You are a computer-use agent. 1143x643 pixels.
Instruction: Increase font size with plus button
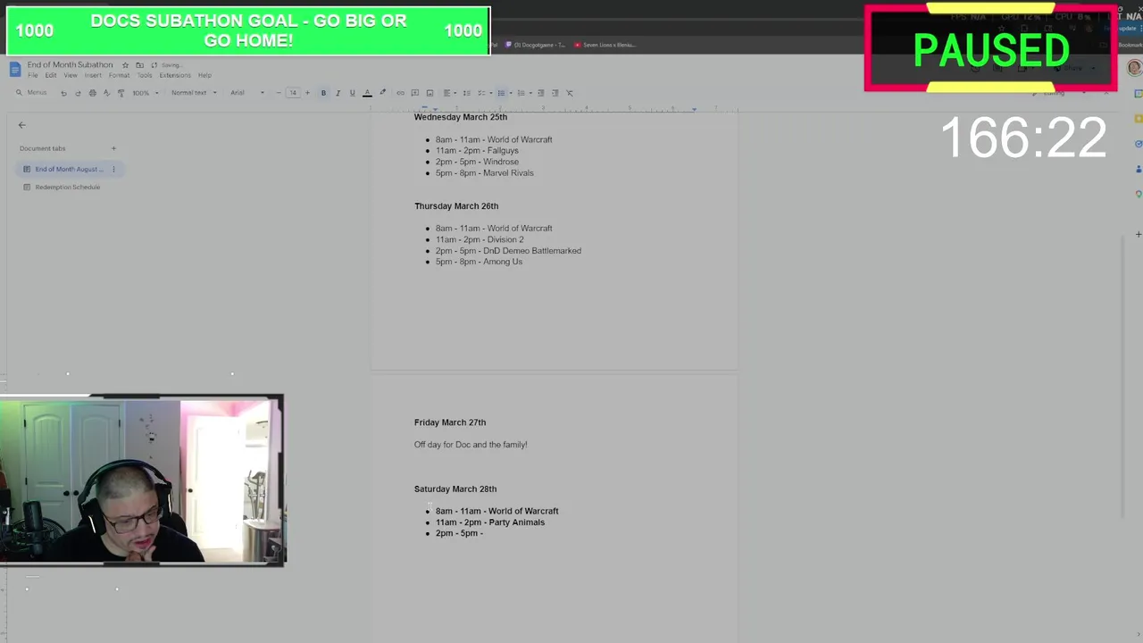pos(307,93)
